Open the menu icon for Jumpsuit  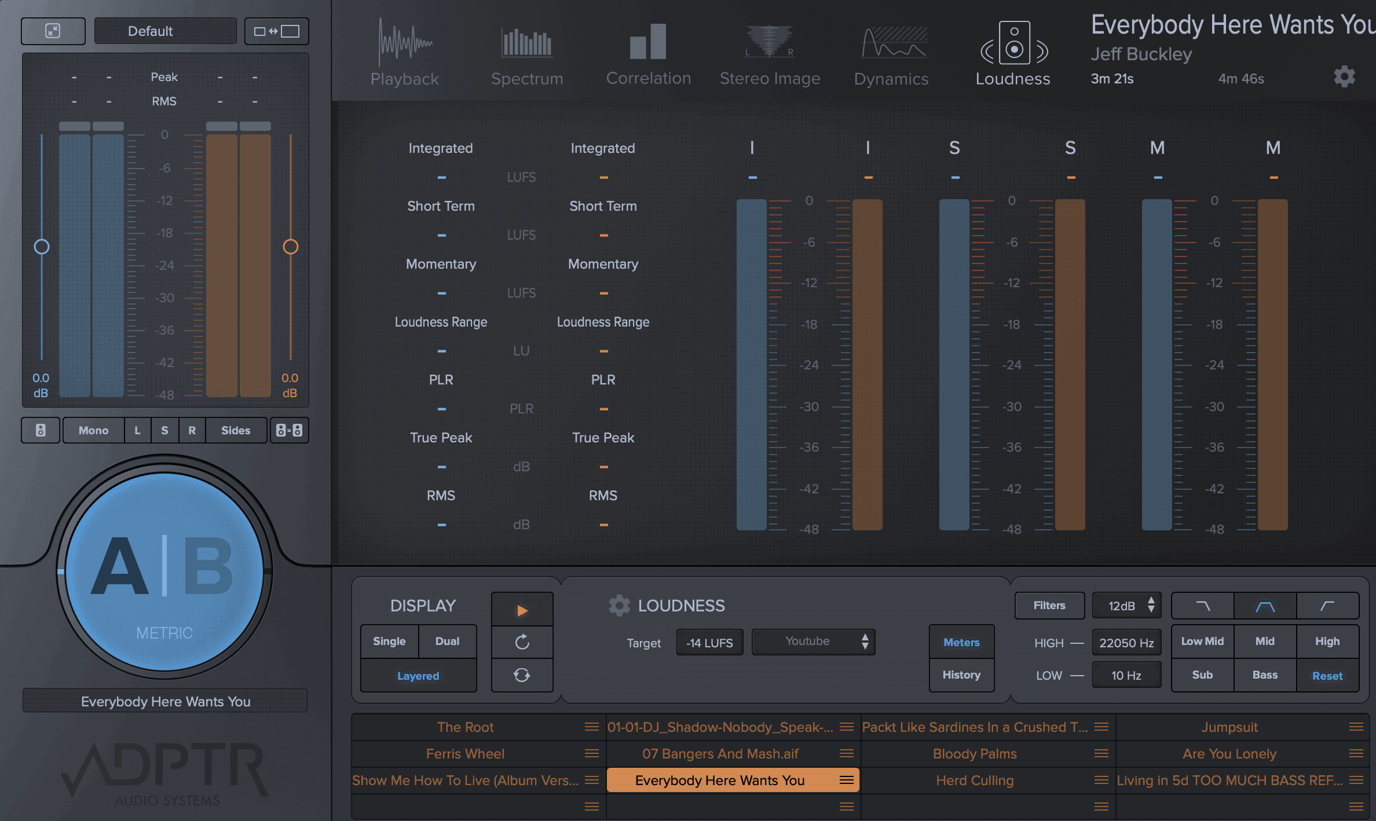[1356, 727]
